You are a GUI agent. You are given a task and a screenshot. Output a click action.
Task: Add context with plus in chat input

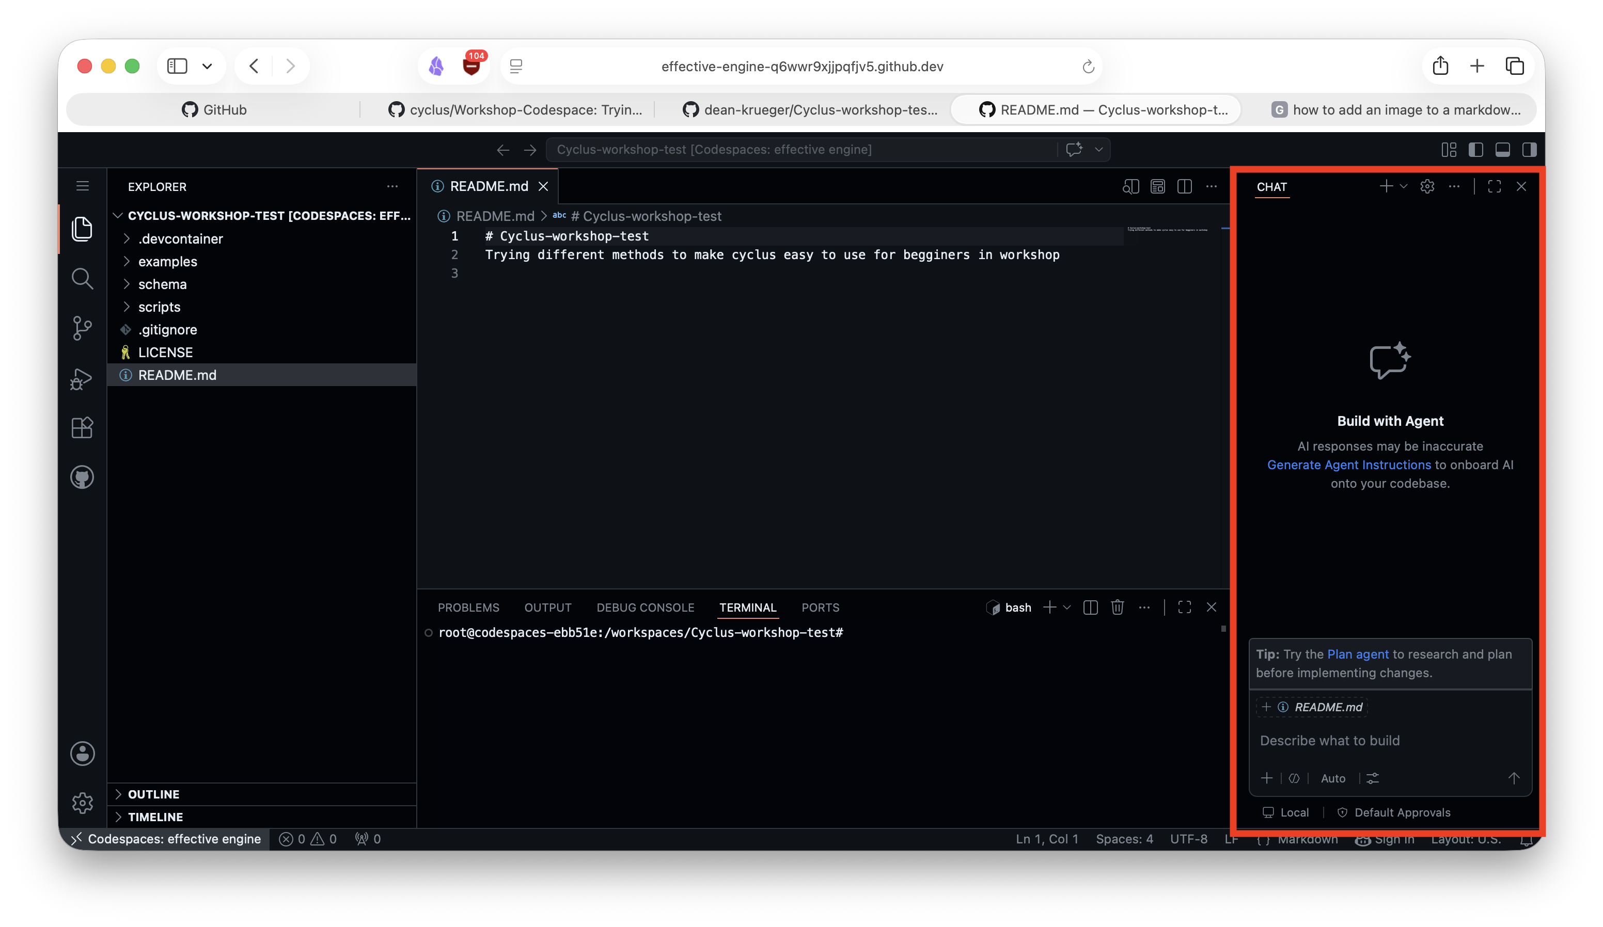(1266, 778)
